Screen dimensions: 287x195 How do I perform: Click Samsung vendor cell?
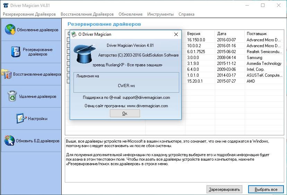coord(254,58)
